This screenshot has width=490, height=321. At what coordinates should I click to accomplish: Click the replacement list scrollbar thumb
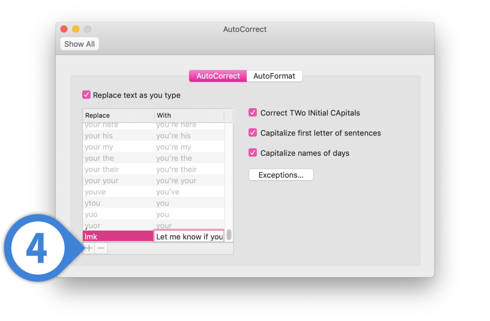229,235
